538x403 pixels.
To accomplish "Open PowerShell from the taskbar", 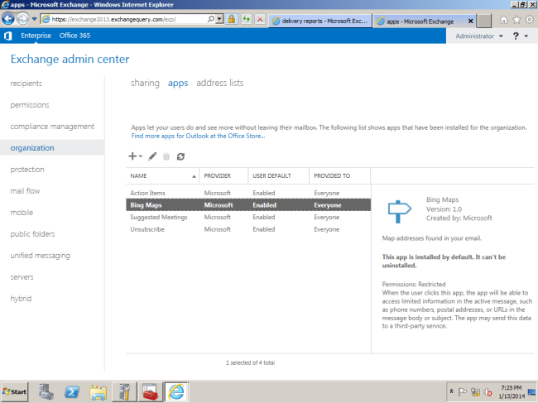I will 72,390.
